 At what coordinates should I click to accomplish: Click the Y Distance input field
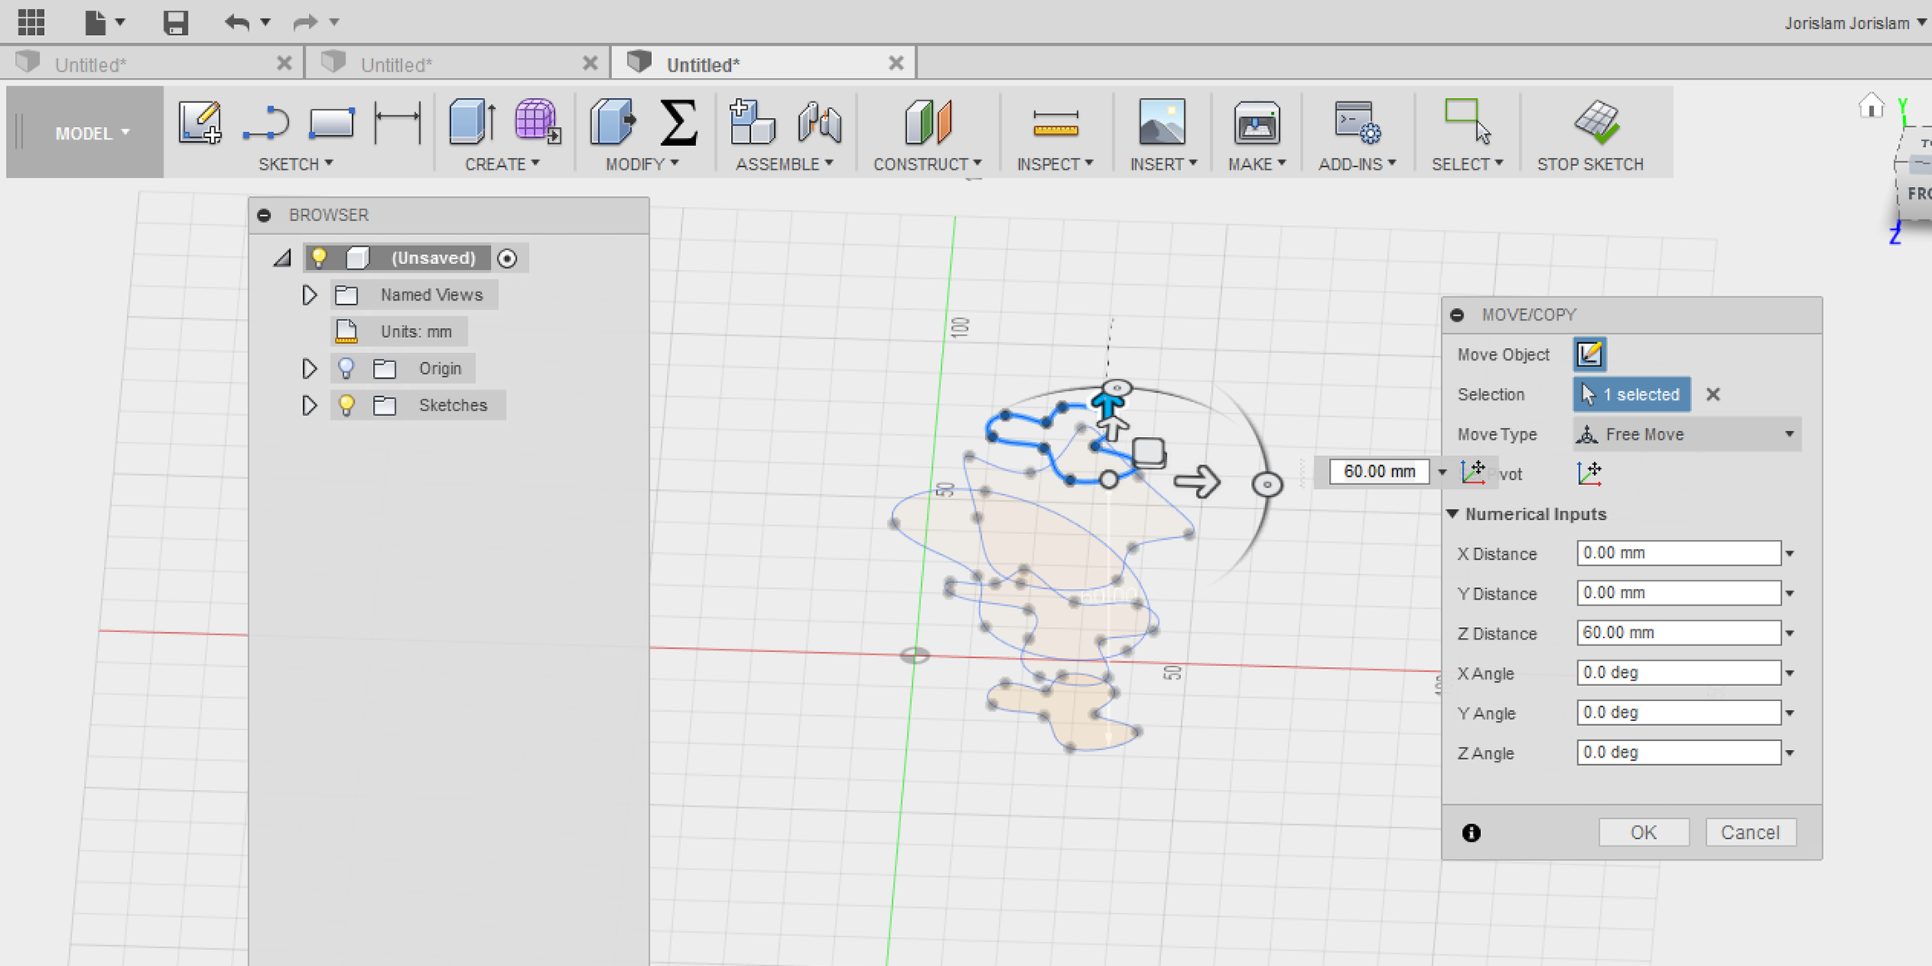(1679, 593)
